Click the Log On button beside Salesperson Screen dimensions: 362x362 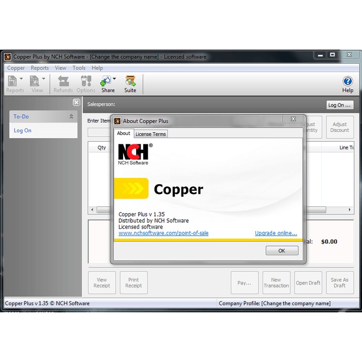coord(340,105)
